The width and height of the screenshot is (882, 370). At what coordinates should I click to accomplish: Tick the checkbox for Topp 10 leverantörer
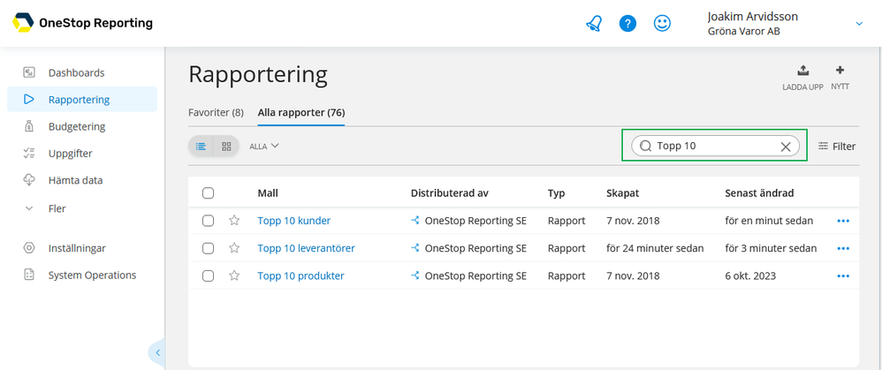pos(208,248)
